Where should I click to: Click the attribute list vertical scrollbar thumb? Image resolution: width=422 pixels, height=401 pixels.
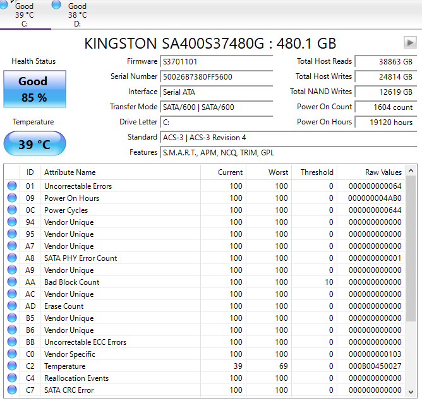[x=411, y=249]
